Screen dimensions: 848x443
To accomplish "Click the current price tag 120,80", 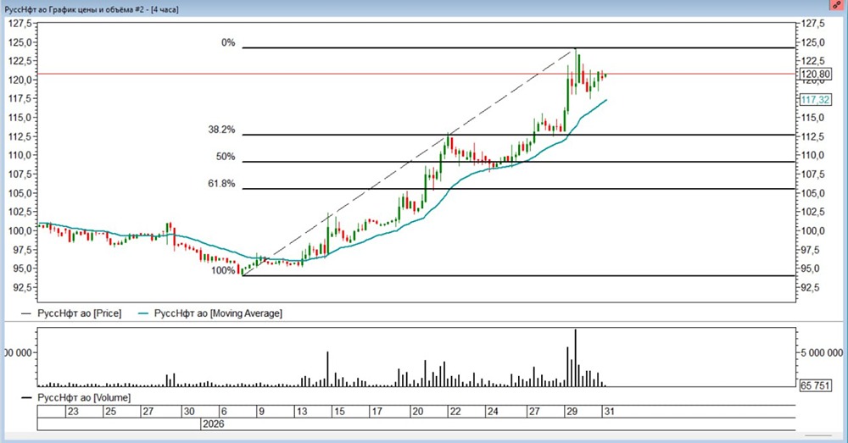I will (815, 75).
